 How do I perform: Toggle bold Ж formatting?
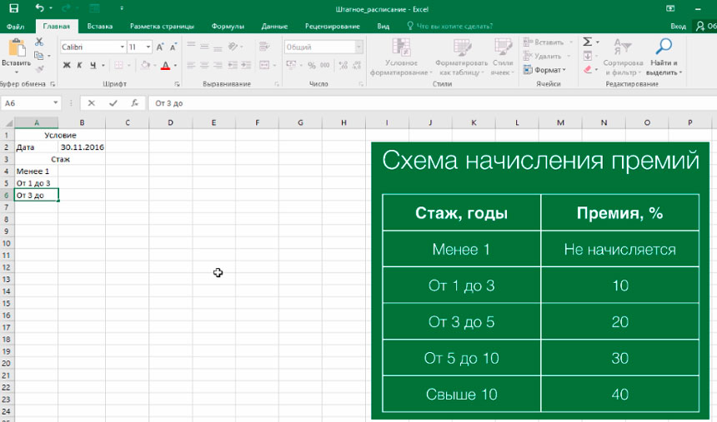(x=67, y=65)
